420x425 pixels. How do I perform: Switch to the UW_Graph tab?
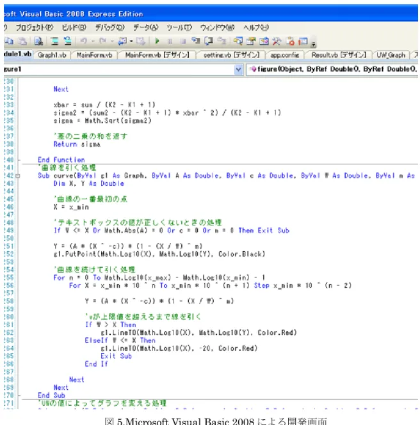(391, 55)
